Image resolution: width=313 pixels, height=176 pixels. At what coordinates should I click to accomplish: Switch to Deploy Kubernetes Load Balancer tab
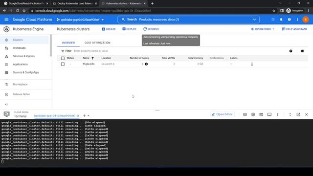[75, 3]
